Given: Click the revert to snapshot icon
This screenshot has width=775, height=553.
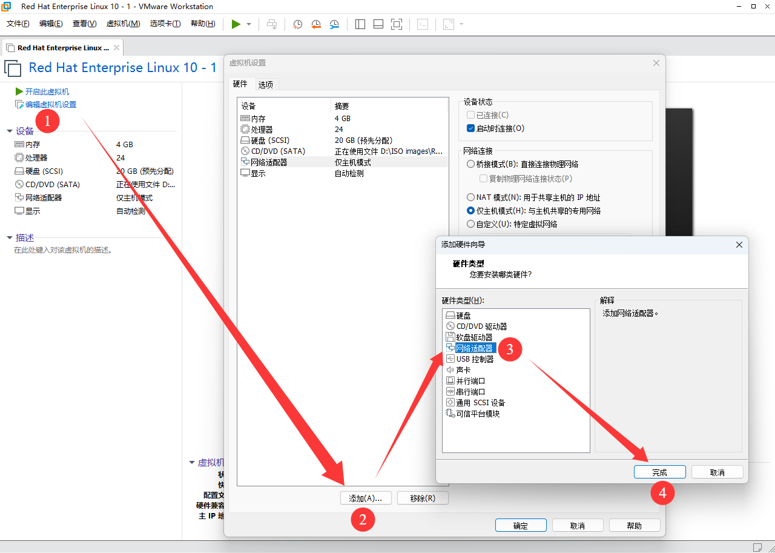Looking at the screenshot, I should (316, 24).
